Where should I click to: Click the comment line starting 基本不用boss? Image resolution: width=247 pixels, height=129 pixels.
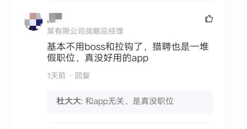128,47
